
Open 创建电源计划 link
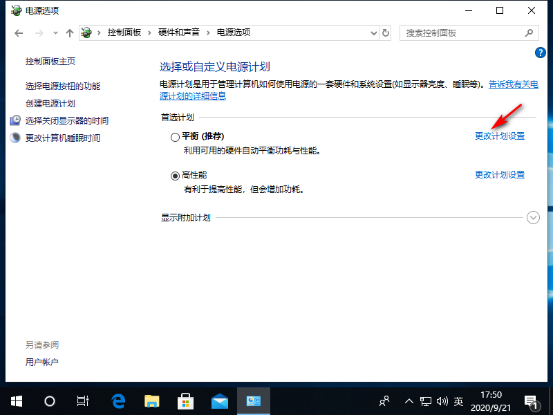pyautogui.click(x=50, y=103)
